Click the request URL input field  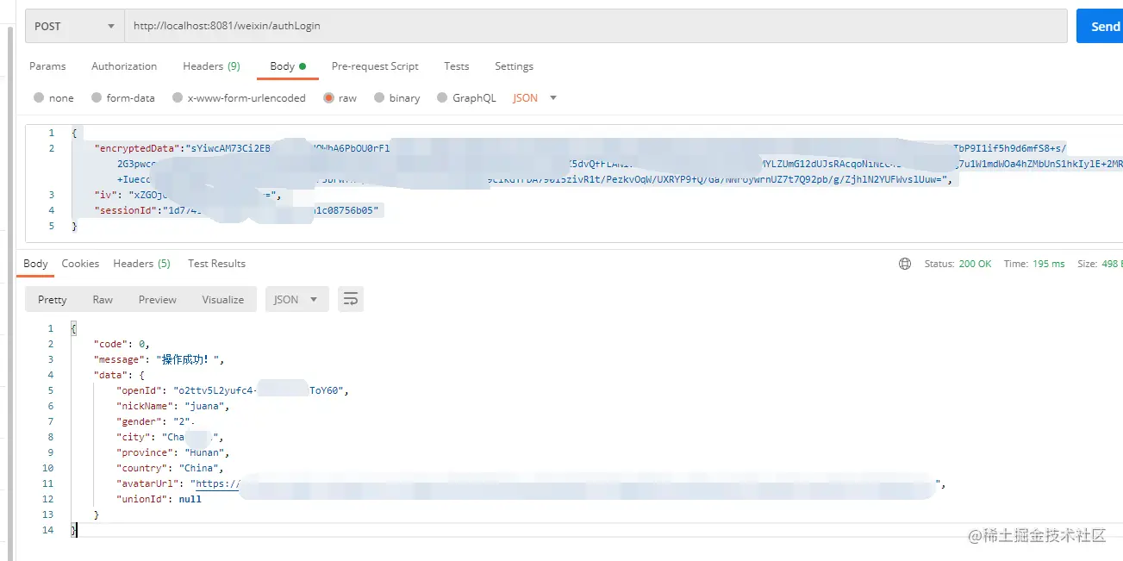click(596, 26)
